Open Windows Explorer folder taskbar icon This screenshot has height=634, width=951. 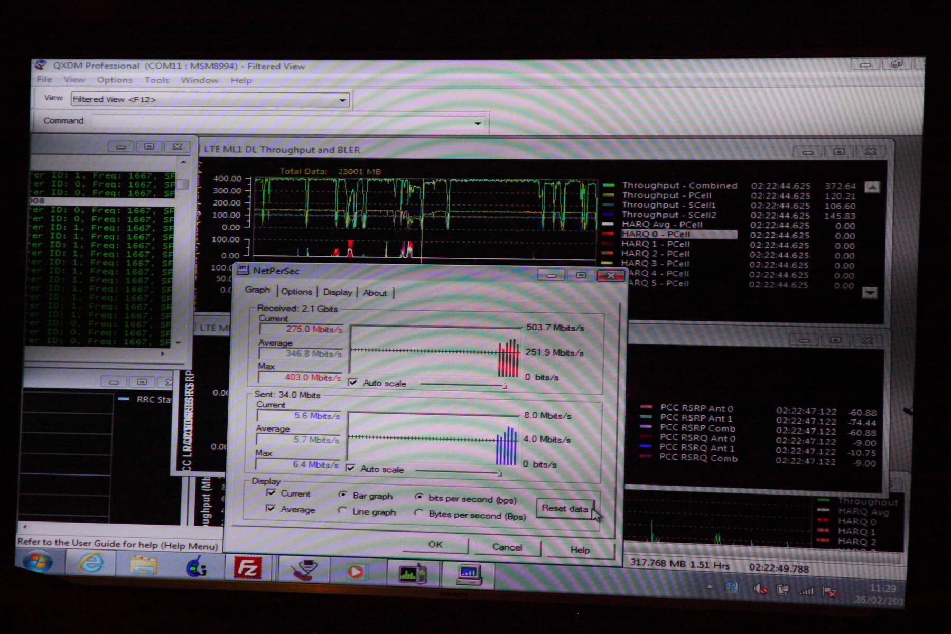click(x=144, y=565)
